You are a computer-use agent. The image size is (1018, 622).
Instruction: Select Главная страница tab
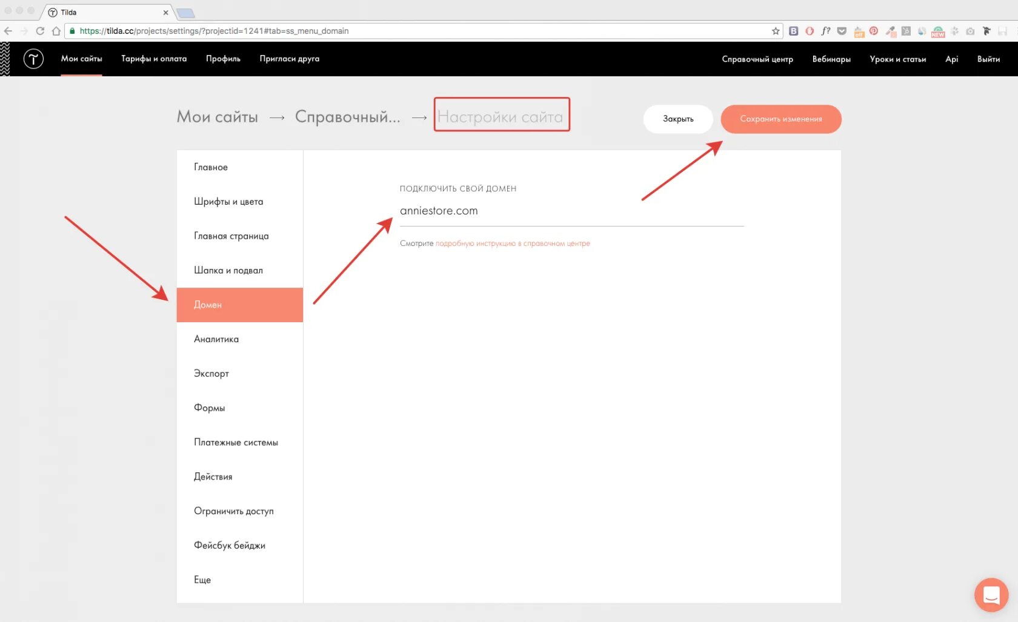(x=240, y=236)
